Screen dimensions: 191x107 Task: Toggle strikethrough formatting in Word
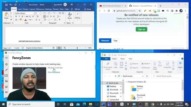[27, 17]
